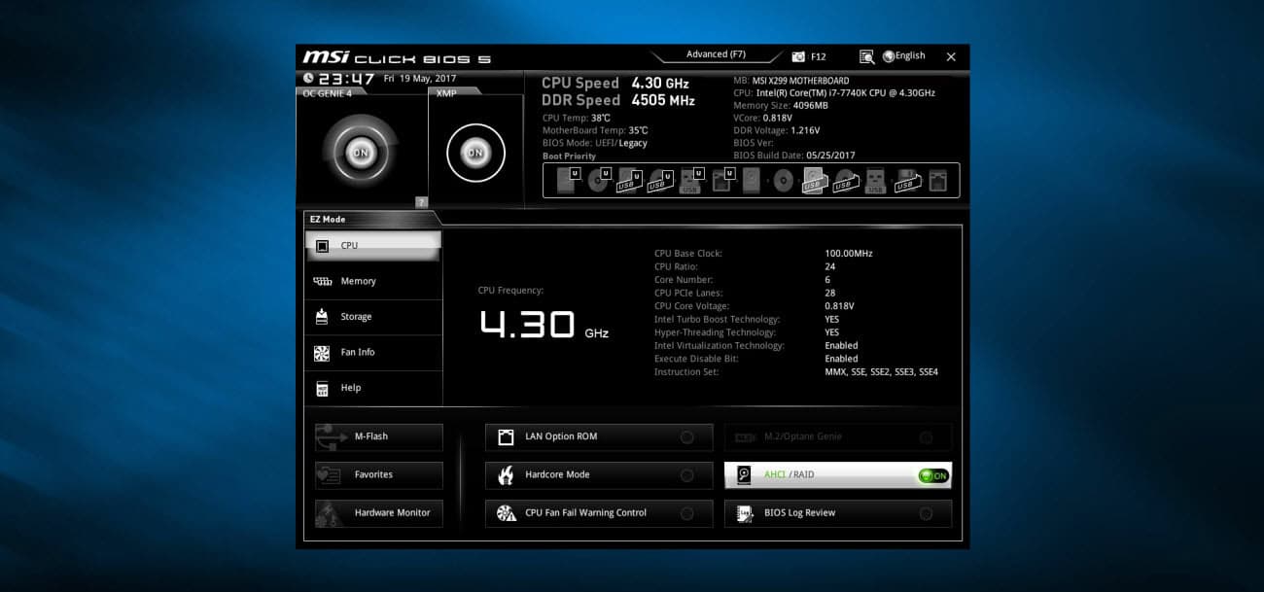The width and height of the screenshot is (1264, 592).
Task: Click the globe language icon
Action: [888, 56]
